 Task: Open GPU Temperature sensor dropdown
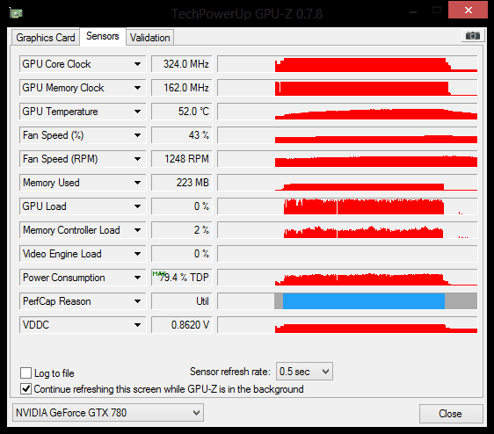click(137, 112)
